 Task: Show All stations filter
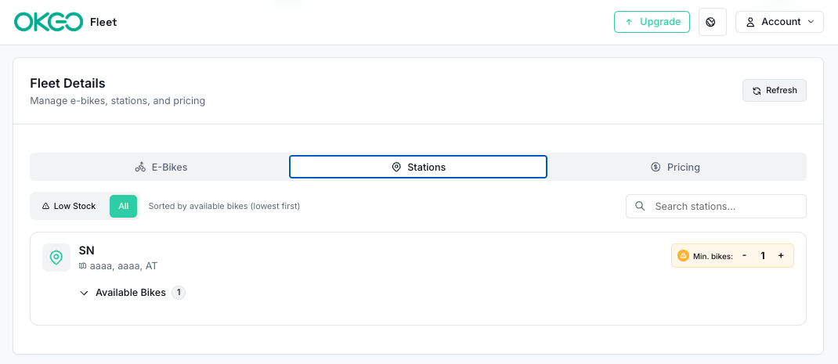pos(124,207)
